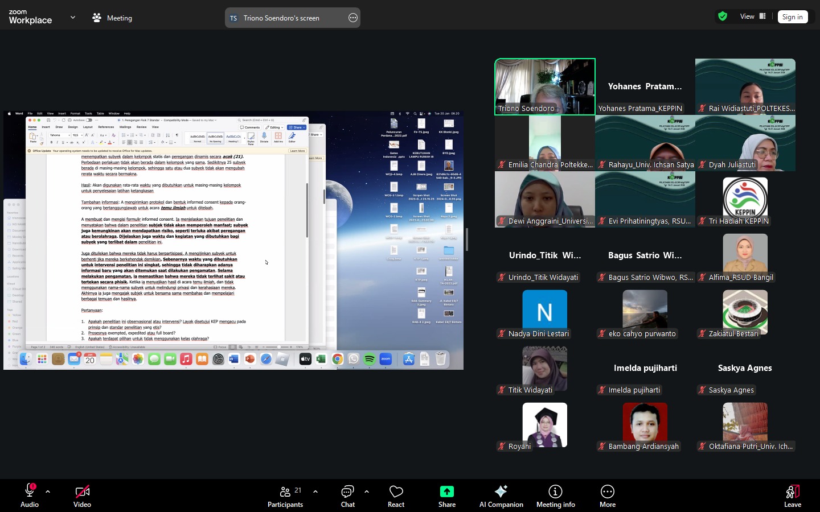
Task: Unmute the microphone Audio toggle
Action: pos(30,496)
